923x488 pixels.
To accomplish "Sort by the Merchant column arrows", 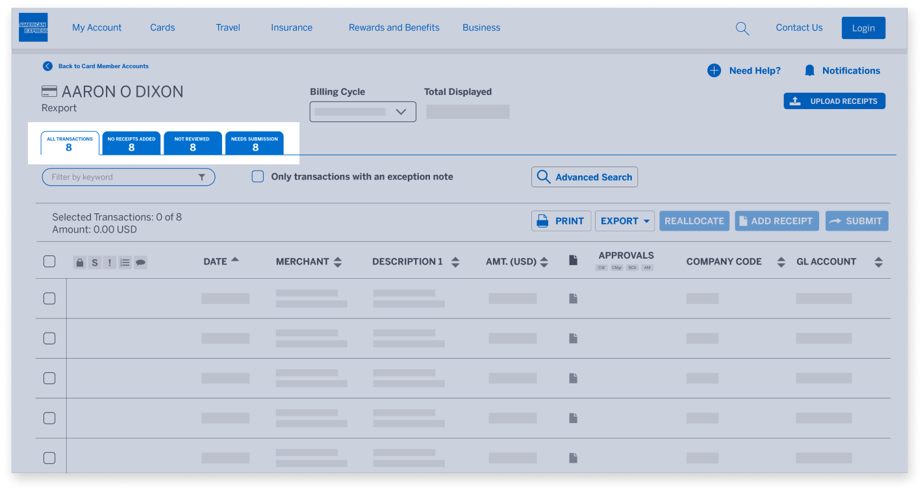I will click(x=338, y=262).
